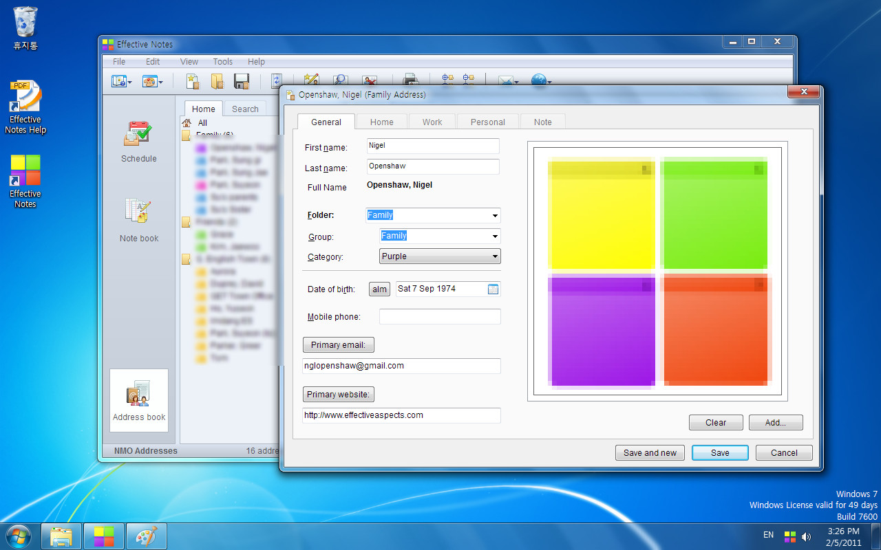Open the Help menu
This screenshot has height=550, width=881.
pos(257,62)
